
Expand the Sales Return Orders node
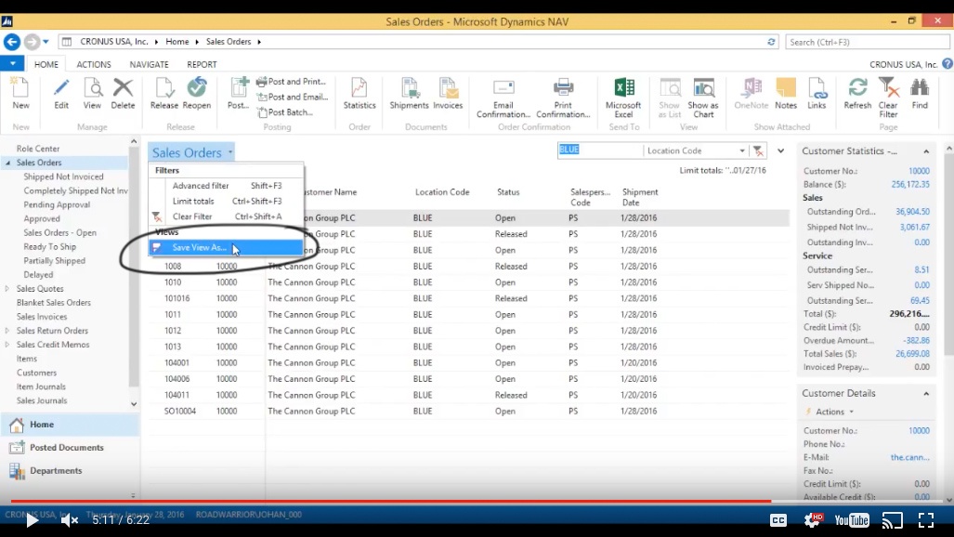[7, 331]
